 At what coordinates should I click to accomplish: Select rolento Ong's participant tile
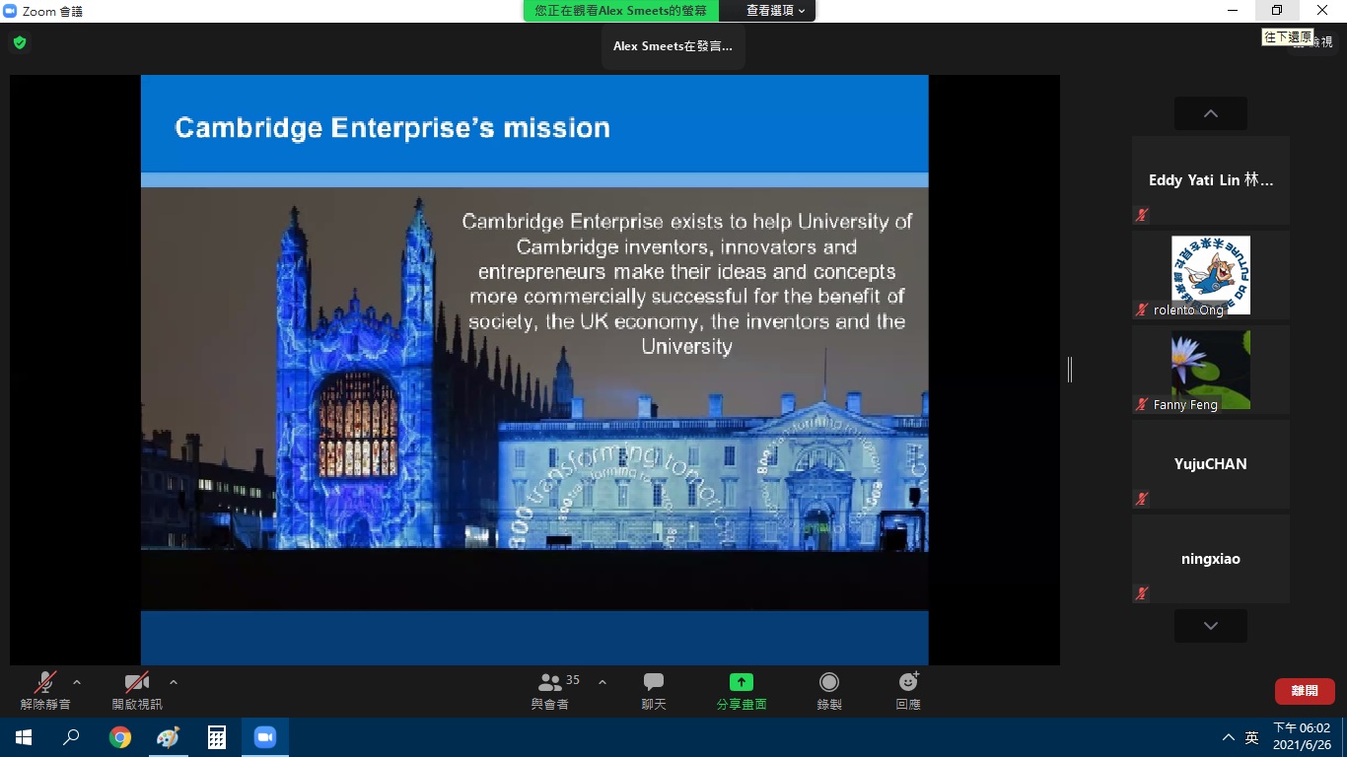point(1210,275)
